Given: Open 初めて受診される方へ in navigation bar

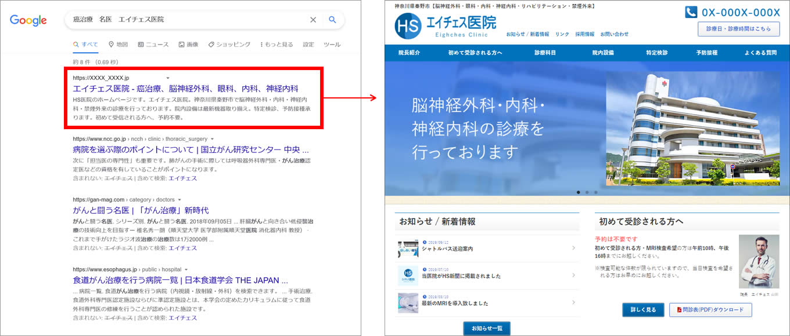Looking at the screenshot, I should point(475,53).
